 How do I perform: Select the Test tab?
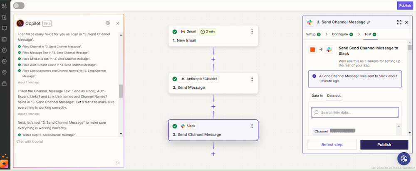[x=370, y=34]
